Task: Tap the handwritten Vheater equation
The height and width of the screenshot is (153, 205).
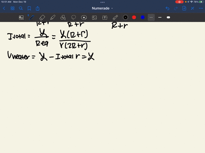Action: pyautogui.click(x=51, y=56)
